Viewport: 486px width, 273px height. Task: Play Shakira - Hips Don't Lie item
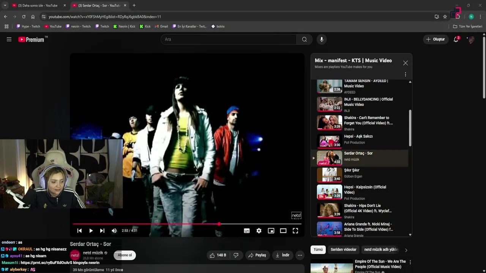[x=360, y=211]
